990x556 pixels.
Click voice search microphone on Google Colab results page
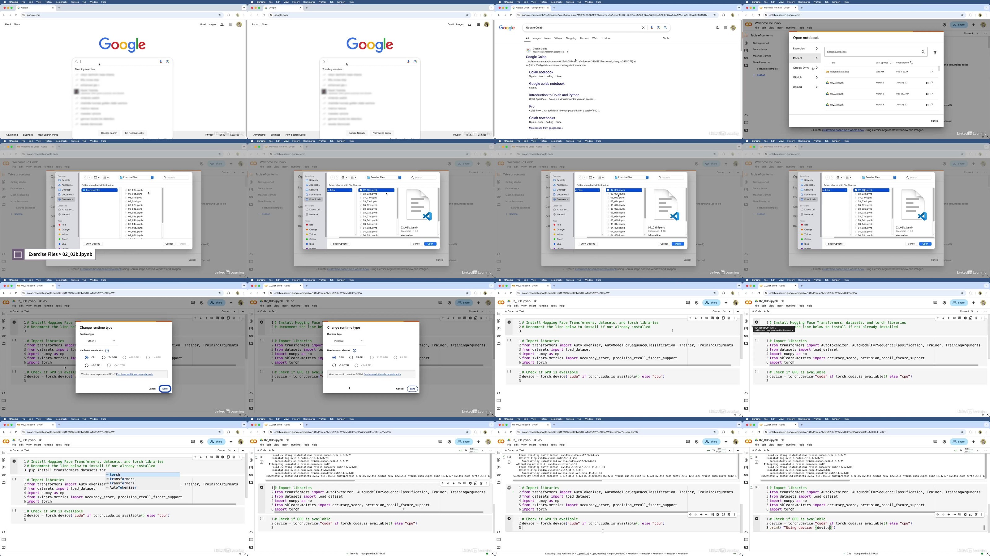(x=652, y=27)
